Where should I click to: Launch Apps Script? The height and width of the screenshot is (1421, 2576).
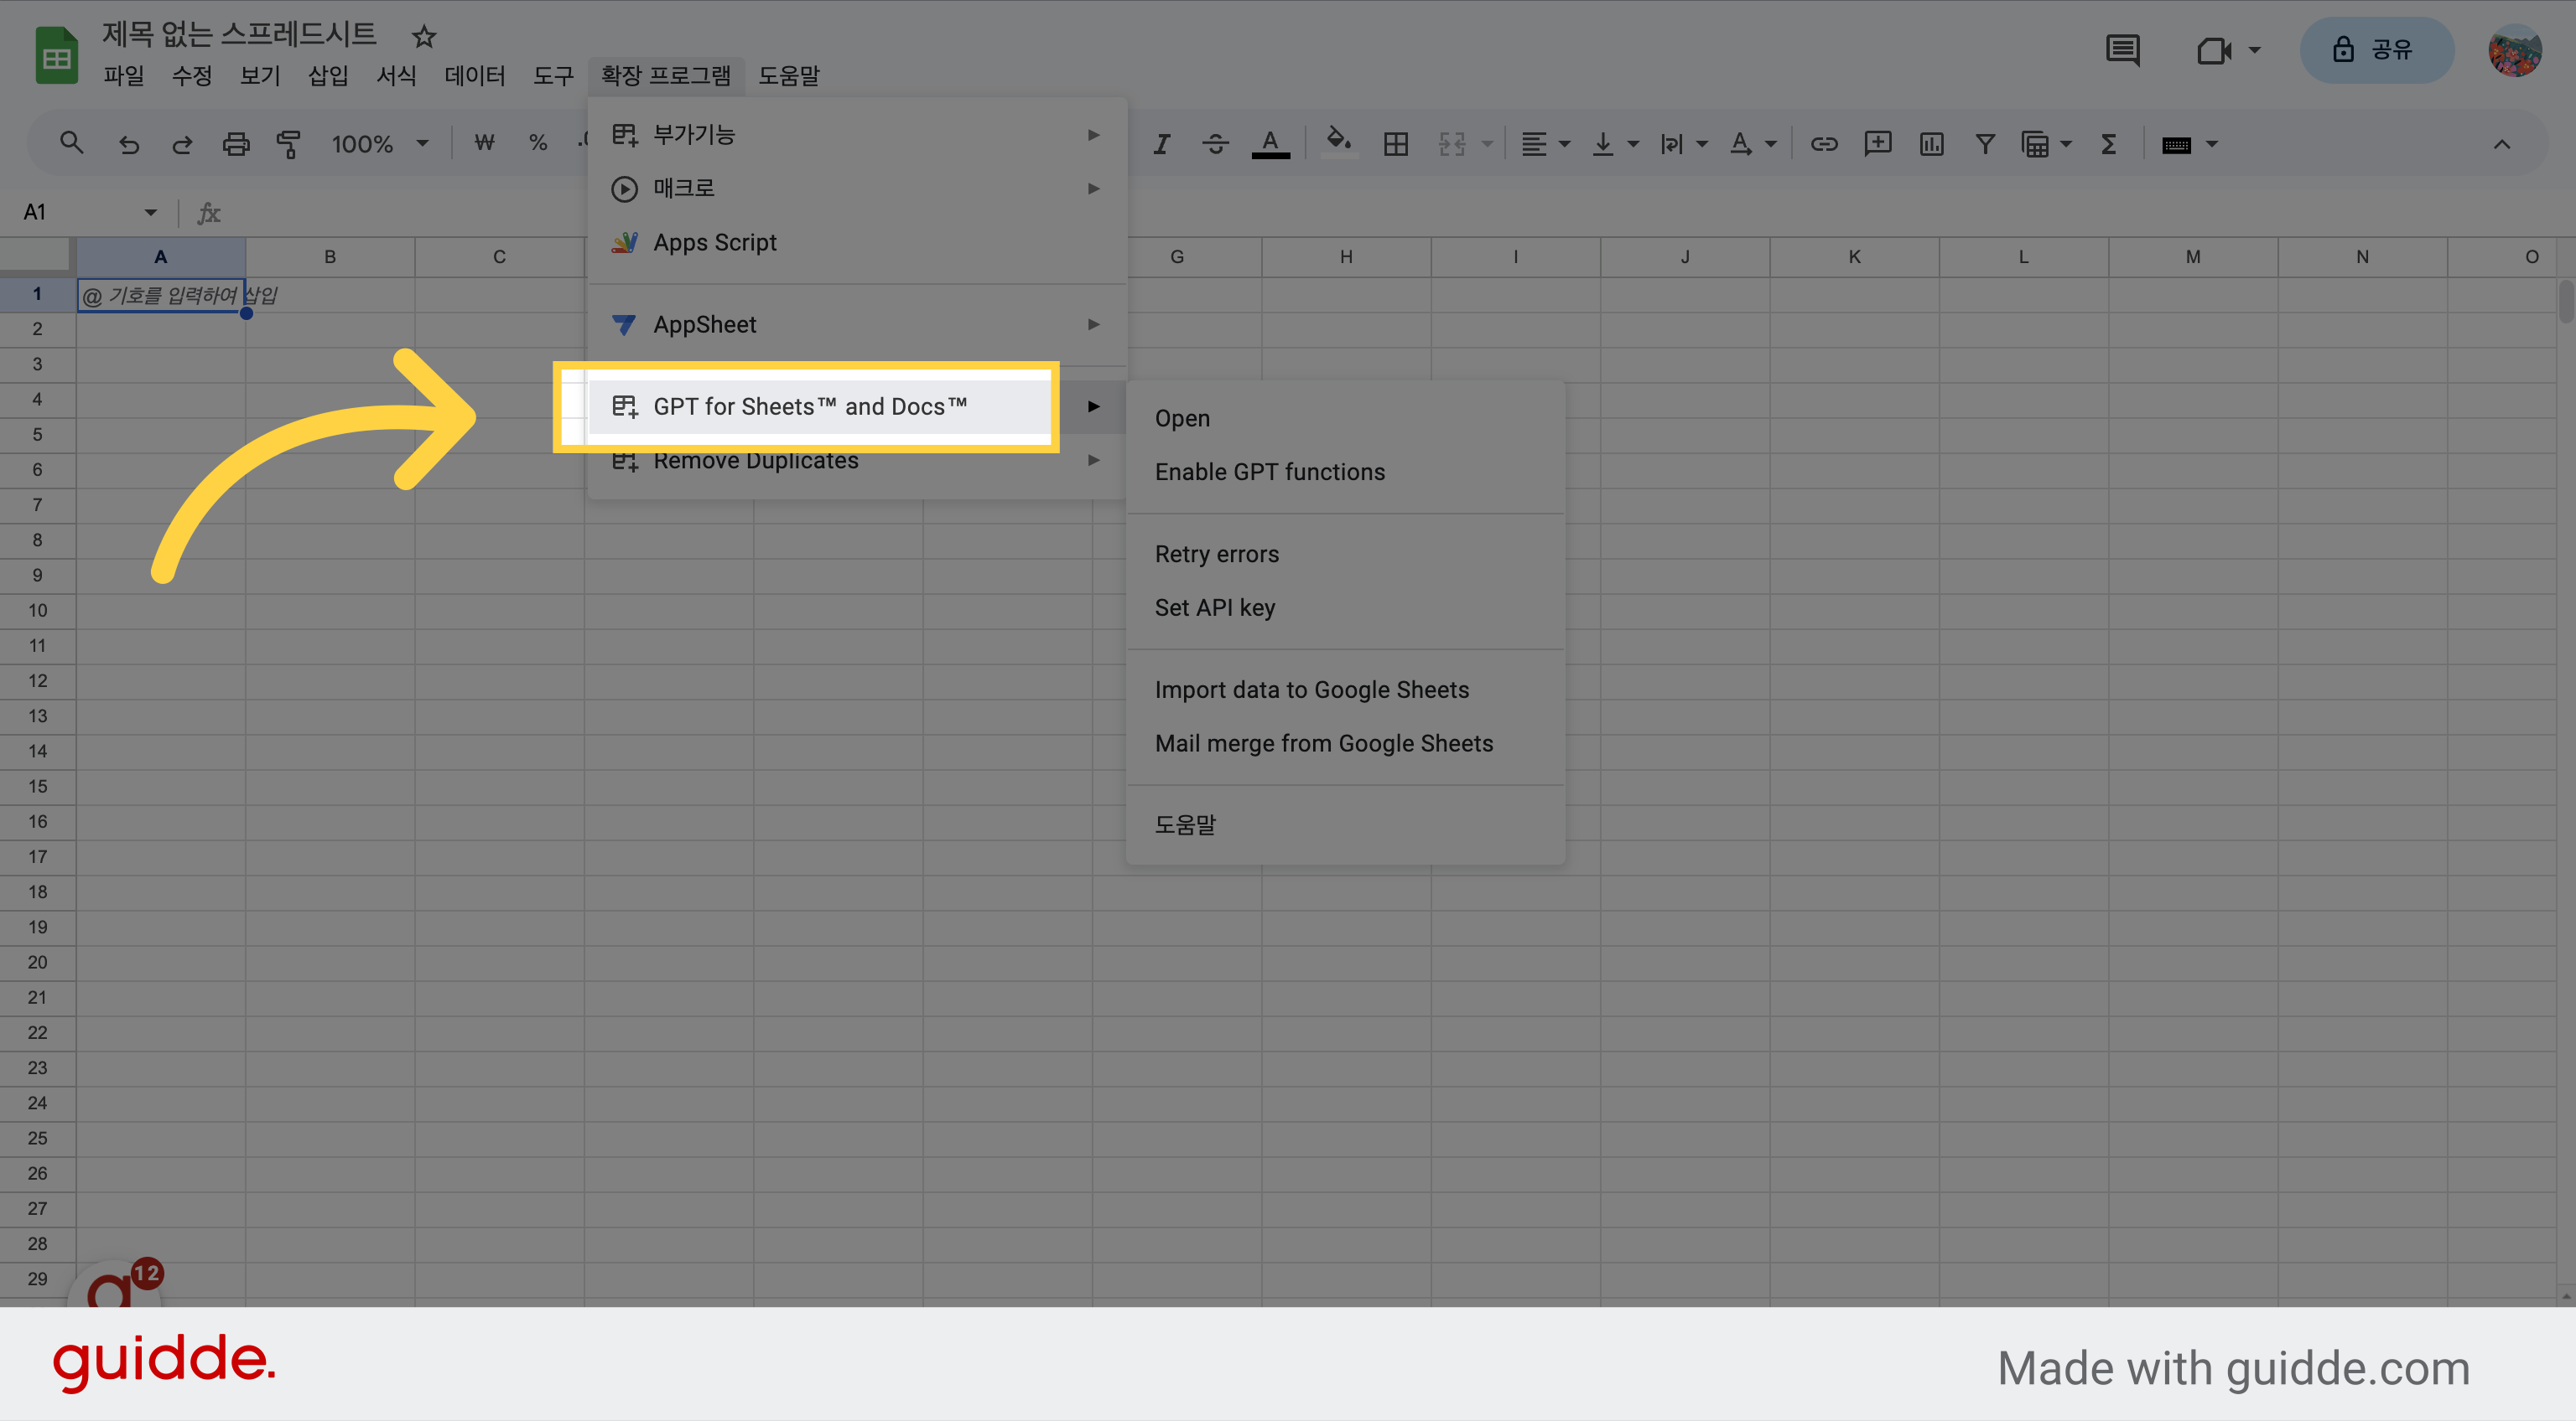pyautogui.click(x=858, y=242)
